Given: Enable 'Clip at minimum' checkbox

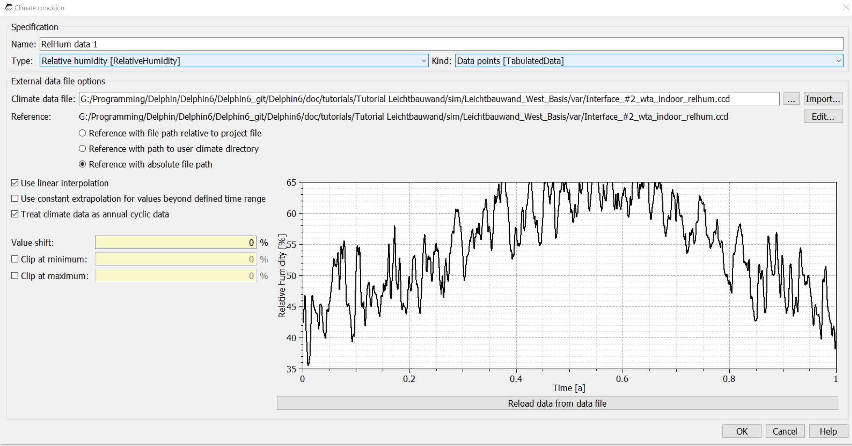Looking at the screenshot, I should [x=15, y=259].
